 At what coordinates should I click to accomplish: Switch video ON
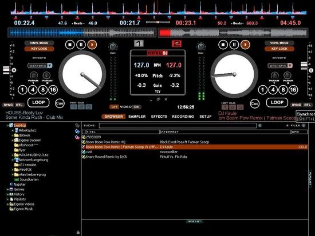pyautogui.click(x=136, y=107)
